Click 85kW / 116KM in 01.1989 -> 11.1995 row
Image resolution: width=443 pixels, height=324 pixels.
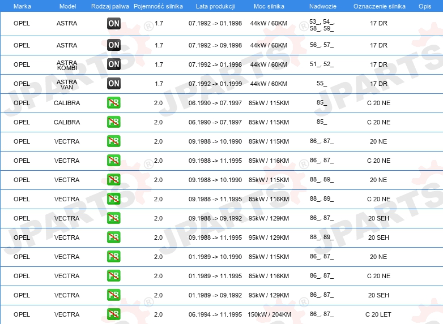click(269, 276)
